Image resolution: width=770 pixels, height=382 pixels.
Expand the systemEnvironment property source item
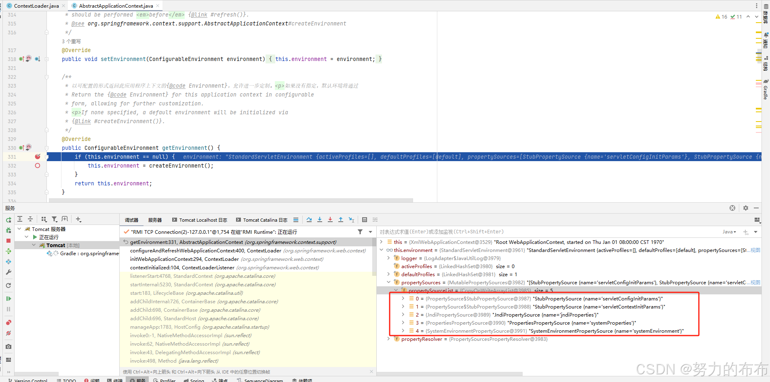pyautogui.click(x=403, y=331)
